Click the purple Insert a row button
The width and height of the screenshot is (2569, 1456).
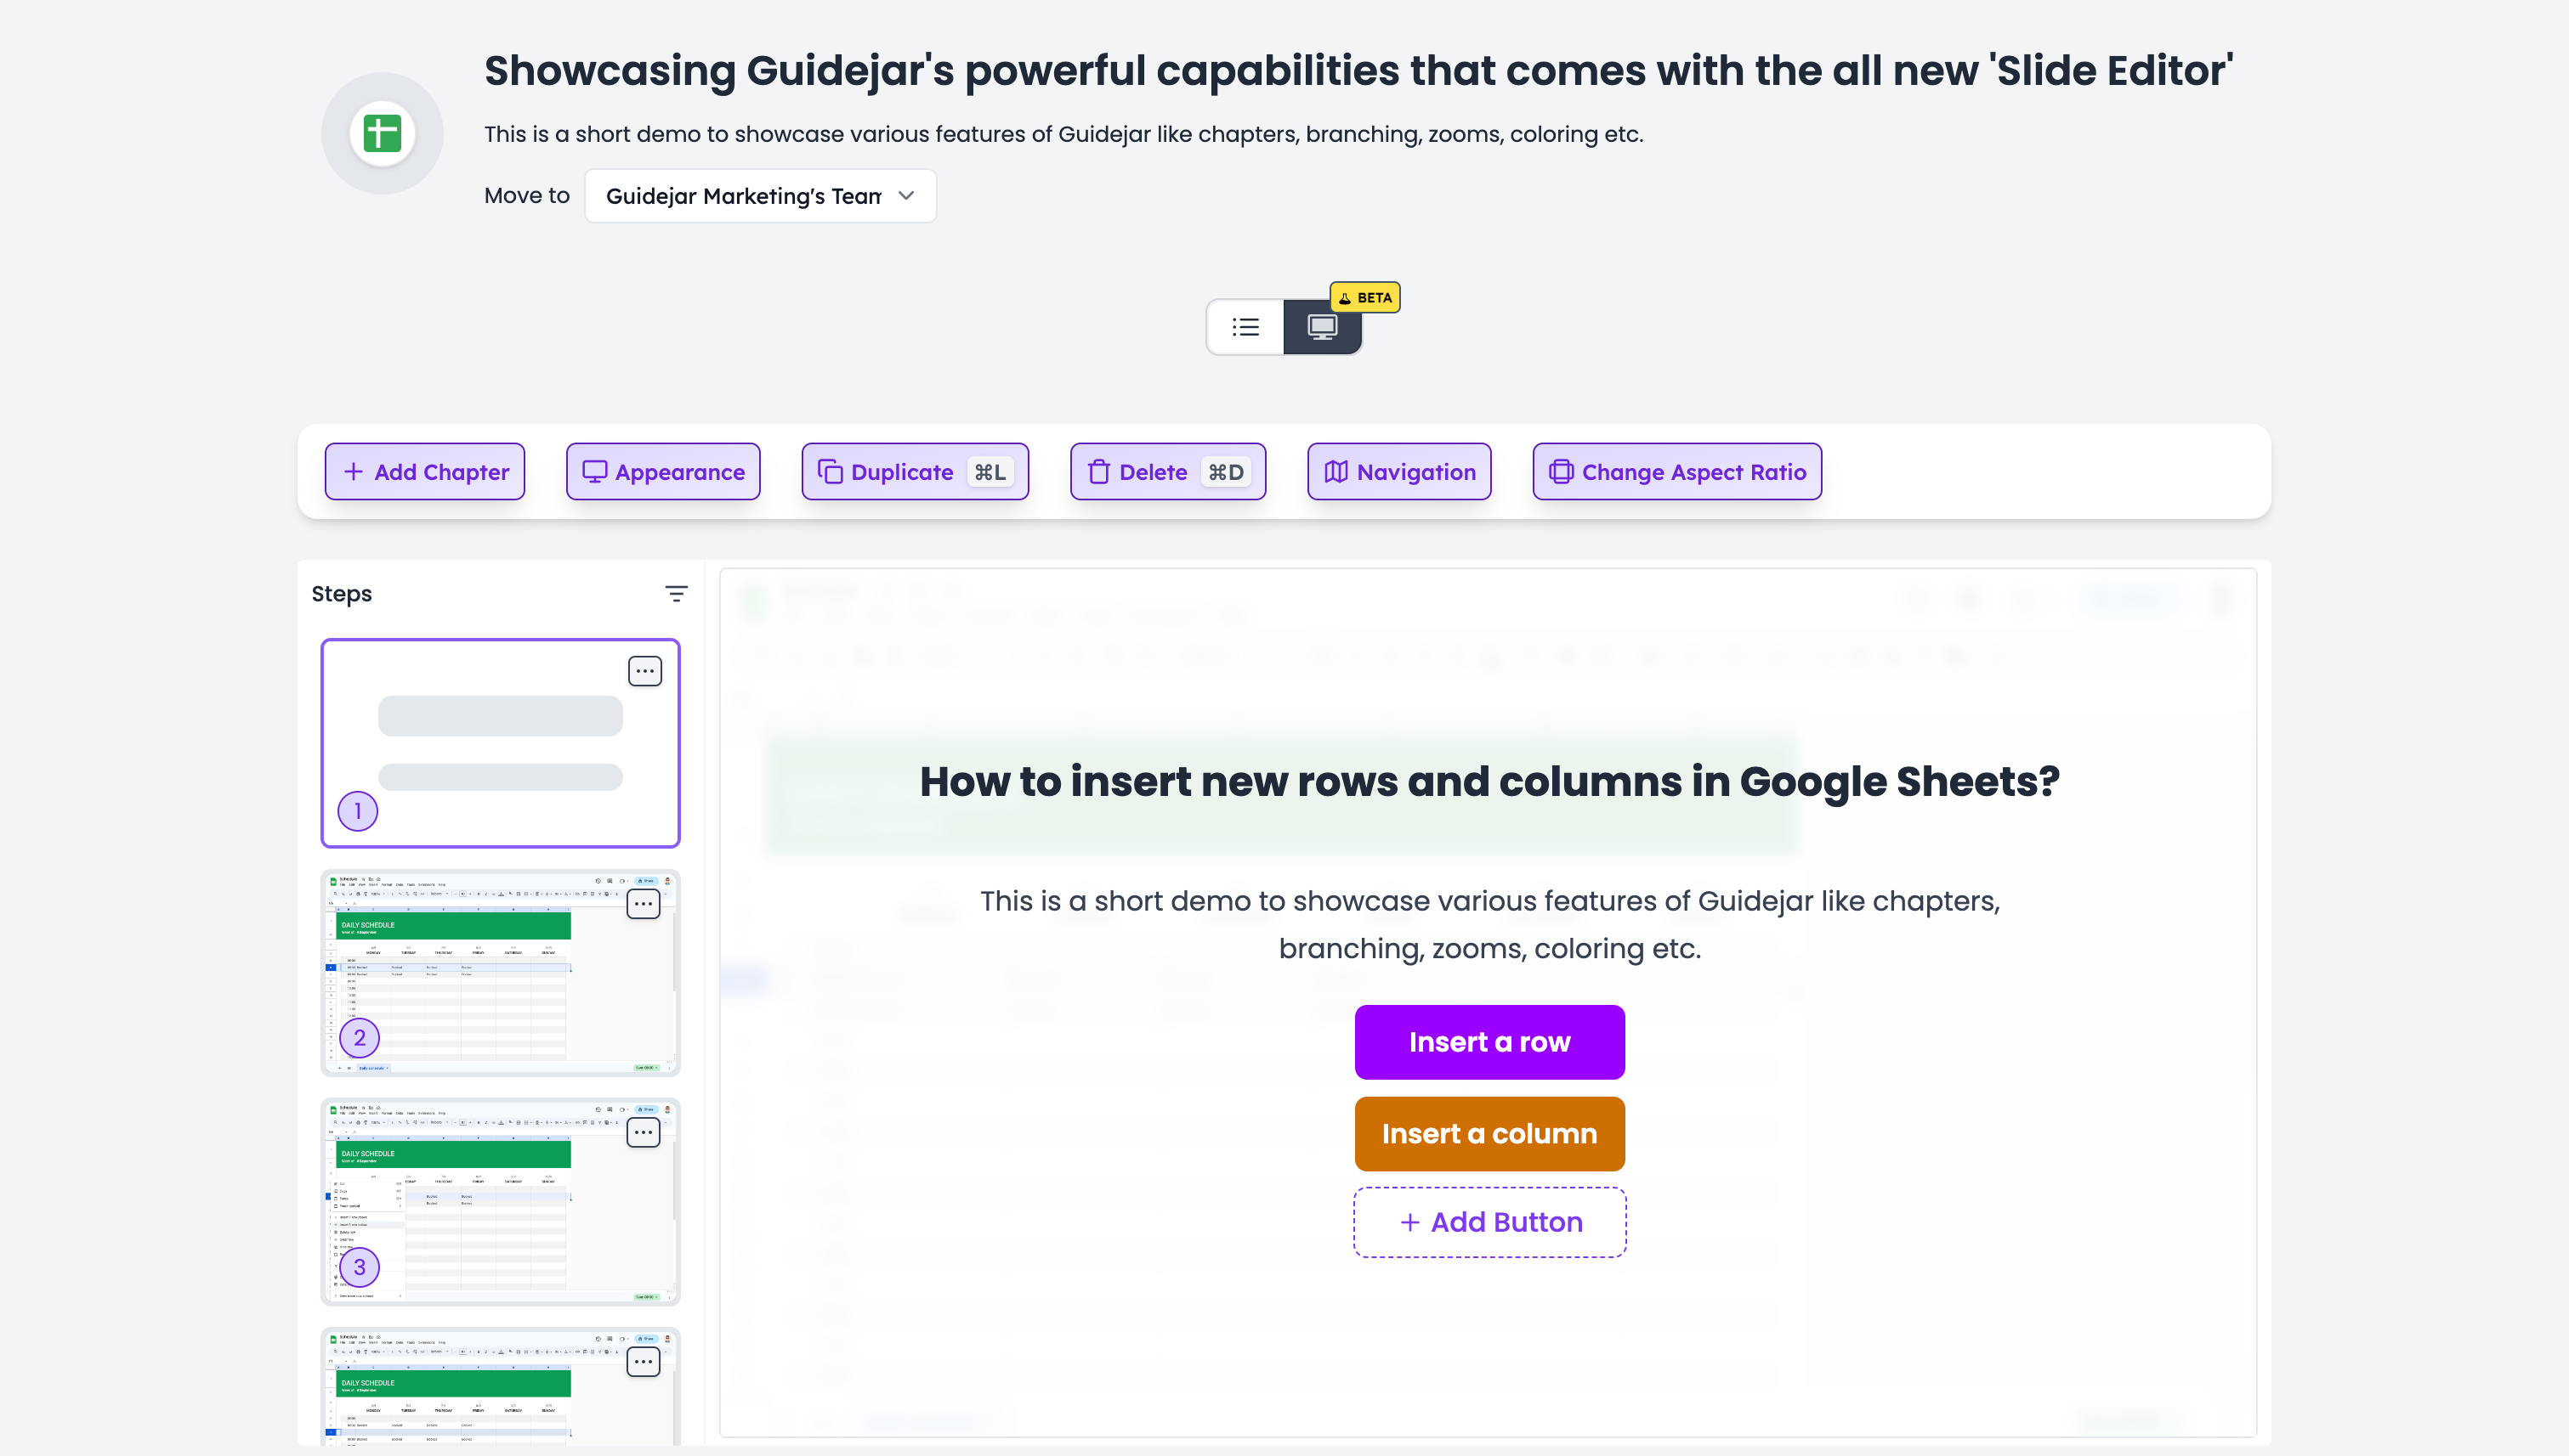coord(1489,1042)
